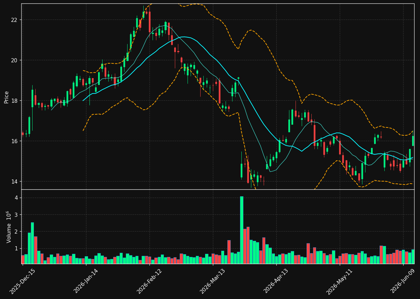Click the 2026-Feb-12 date label
This screenshot has height=299, width=420.
(x=149, y=281)
